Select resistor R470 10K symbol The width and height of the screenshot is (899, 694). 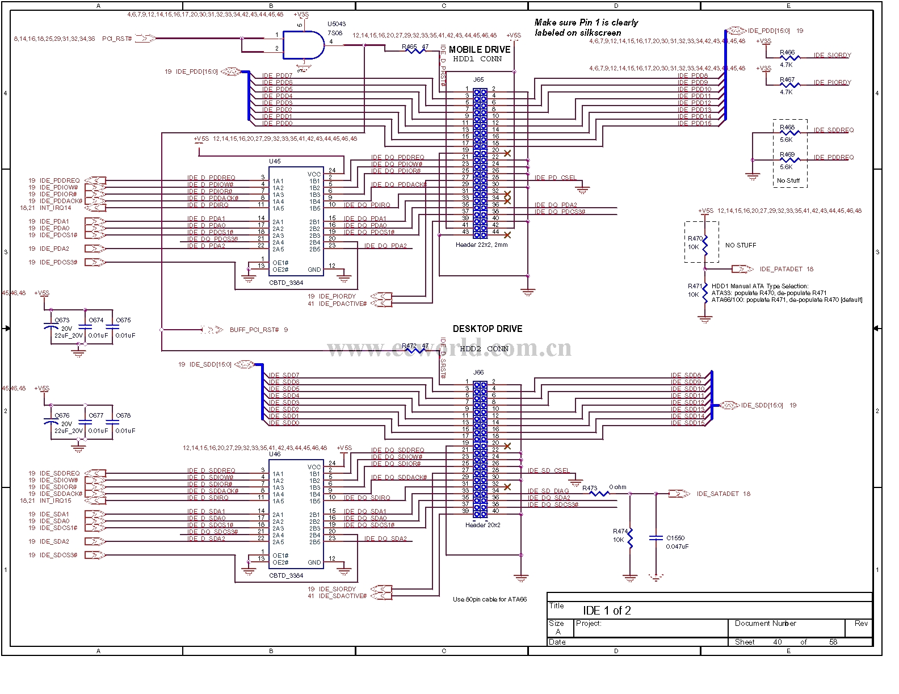point(705,246)
